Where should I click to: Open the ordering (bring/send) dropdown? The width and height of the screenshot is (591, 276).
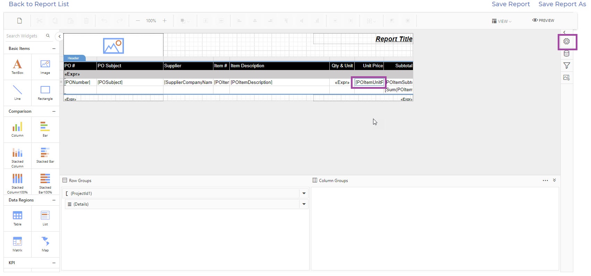click(185, 21)
